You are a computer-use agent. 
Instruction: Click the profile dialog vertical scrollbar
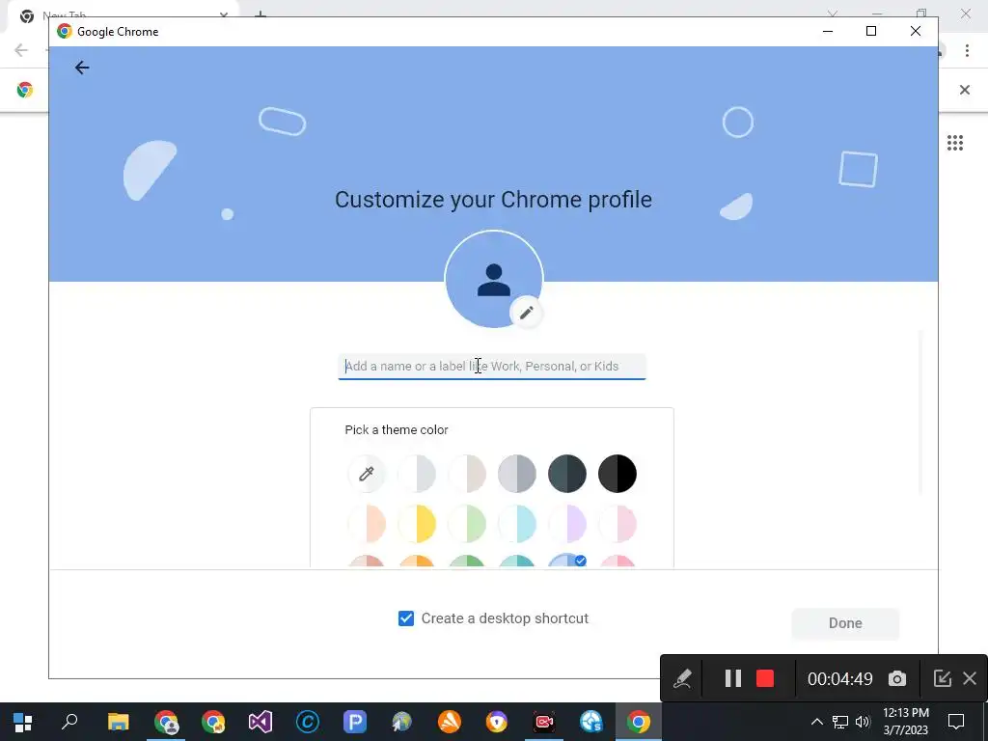tap(920, 413)
